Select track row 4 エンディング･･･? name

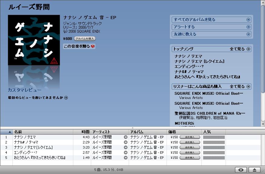click(25, 153)
